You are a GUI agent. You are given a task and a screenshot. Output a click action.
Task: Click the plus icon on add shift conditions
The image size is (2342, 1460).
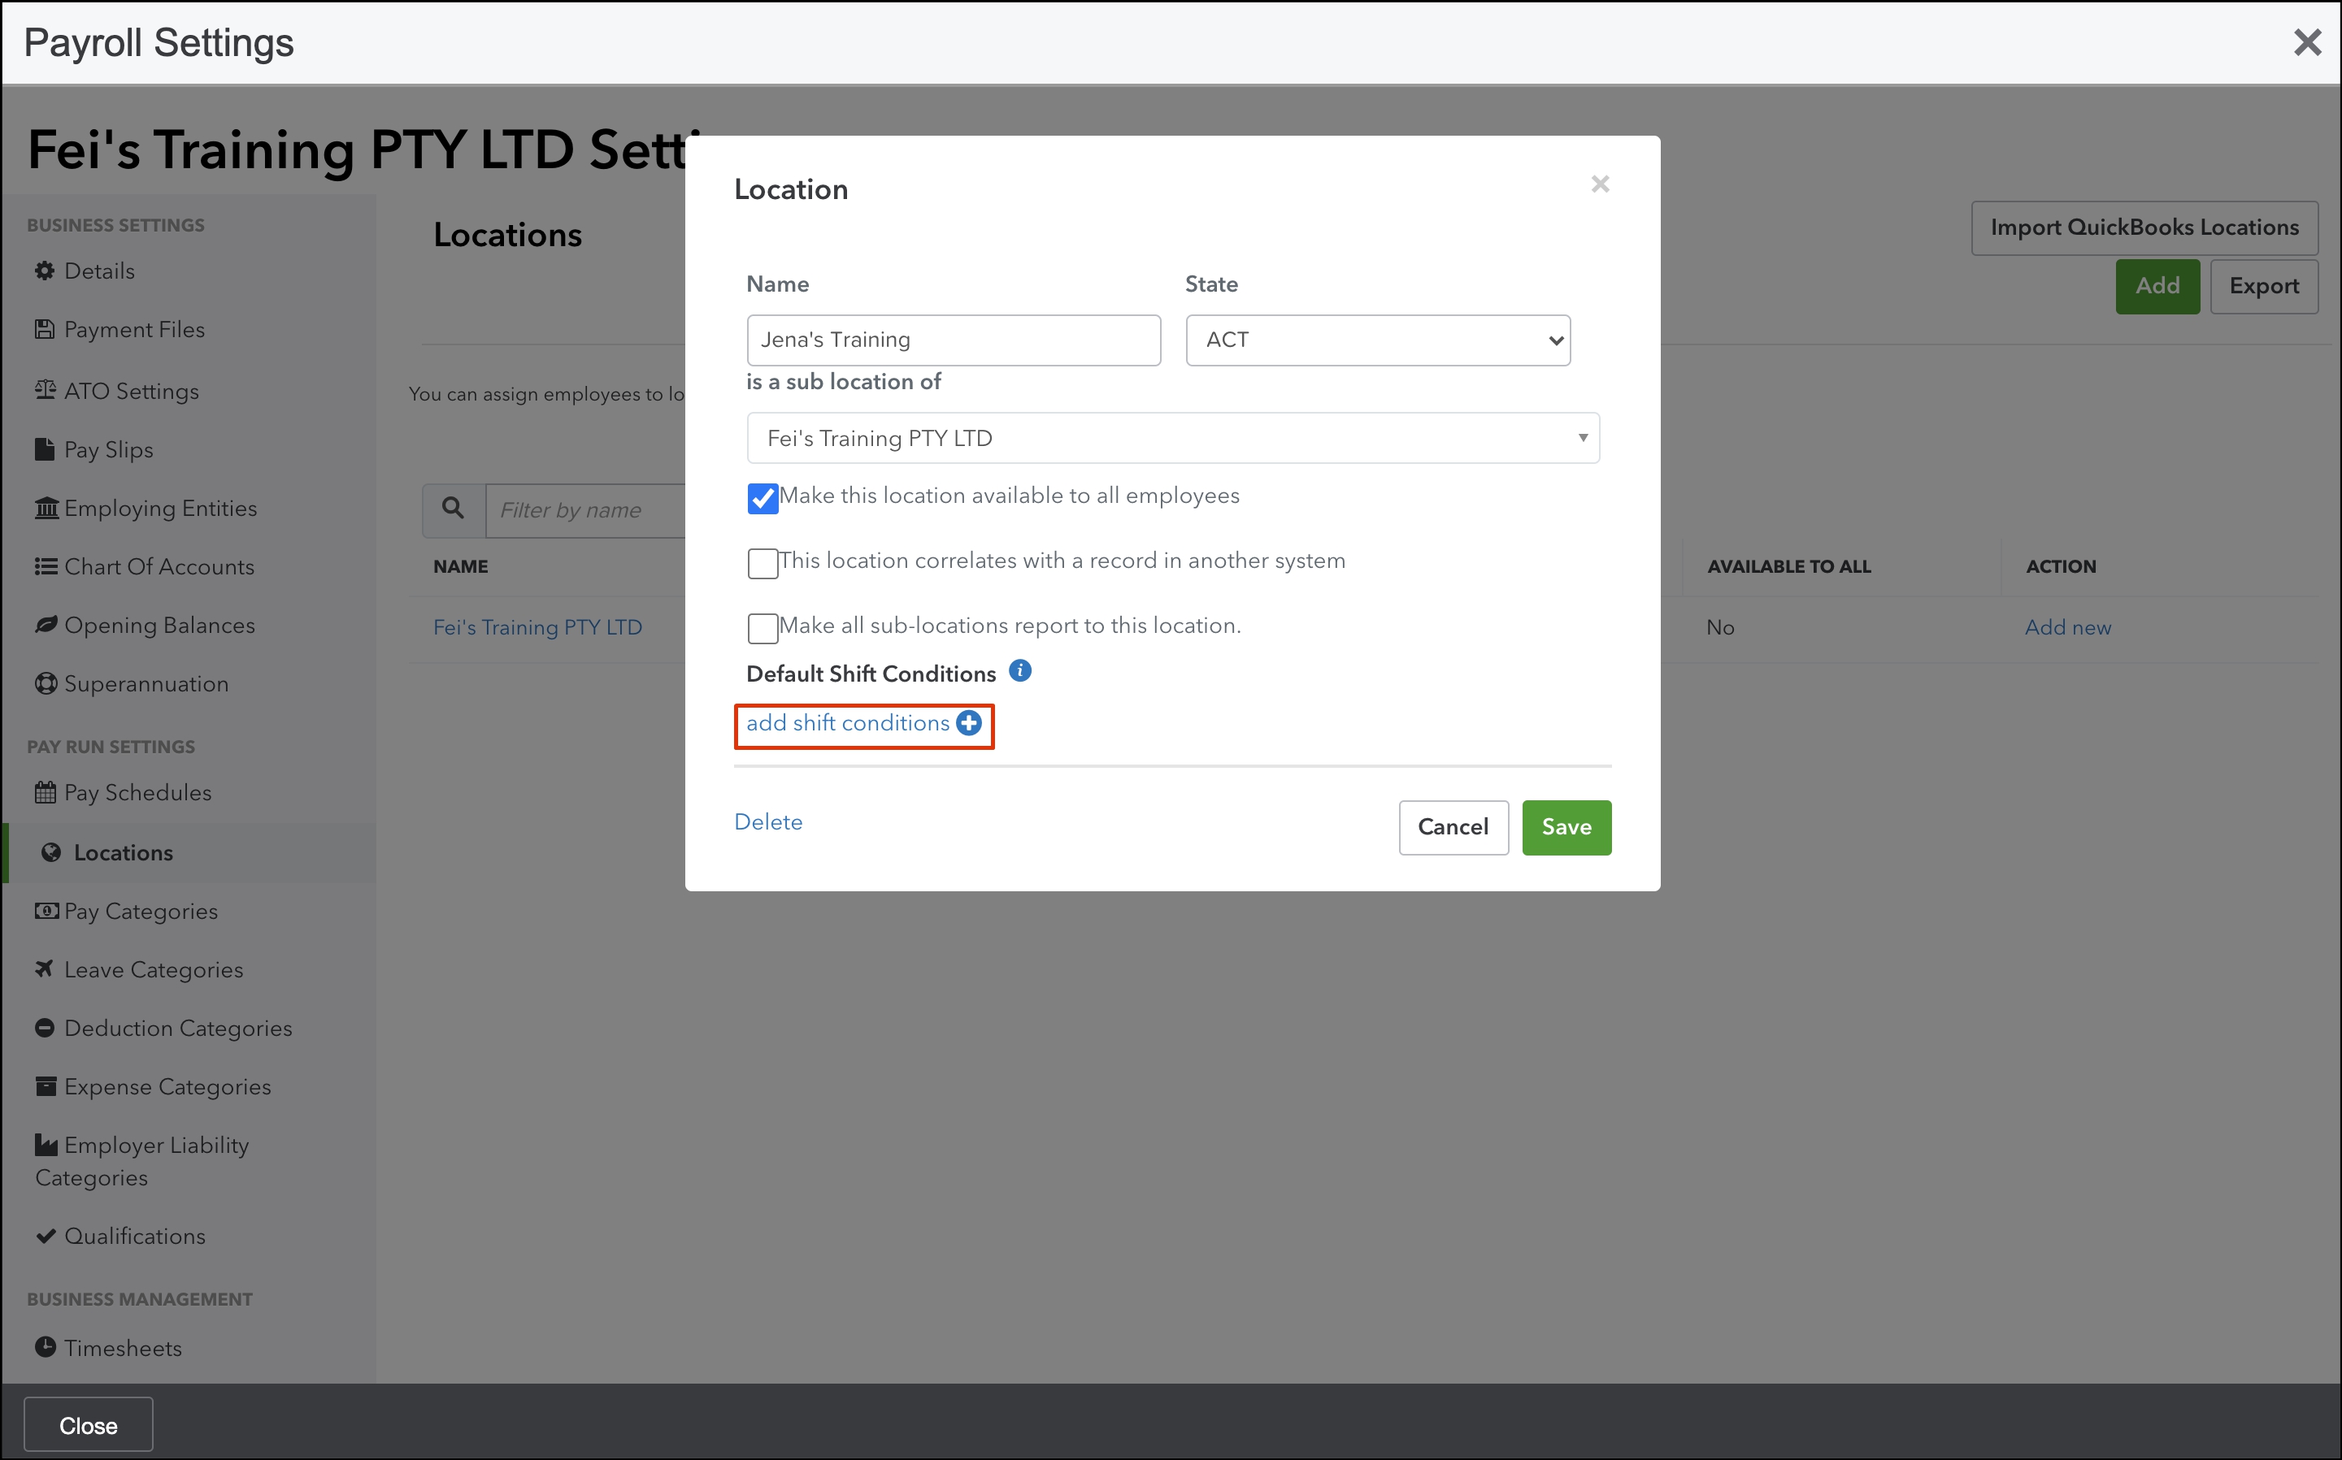968,723
